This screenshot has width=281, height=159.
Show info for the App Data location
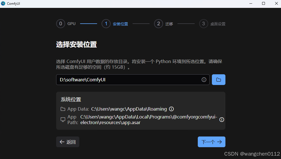pos(172,109)
